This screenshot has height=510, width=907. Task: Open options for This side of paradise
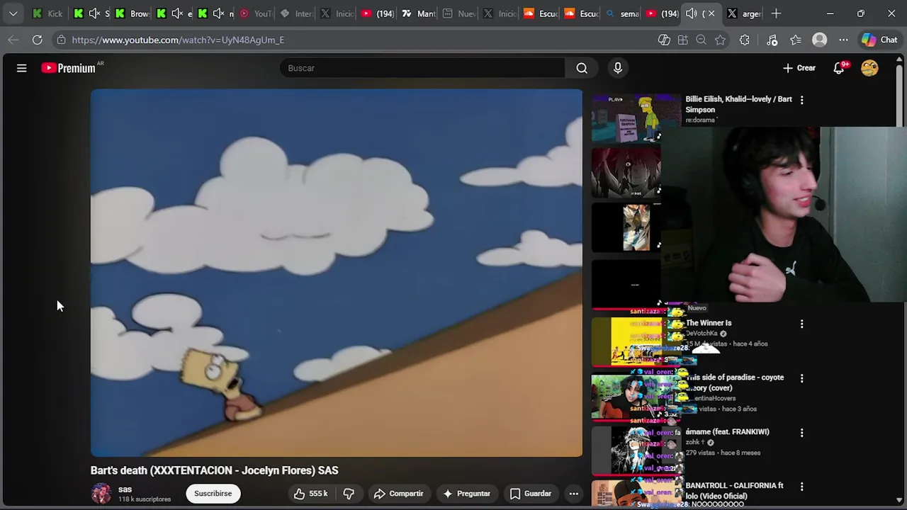coord(802,378)
